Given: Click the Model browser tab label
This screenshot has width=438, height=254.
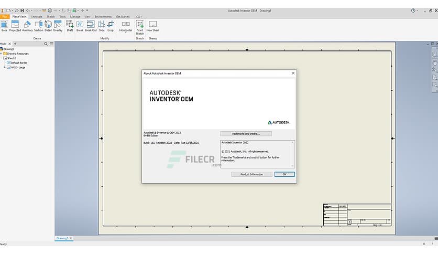Looking at the screenshot, I should (x=3, y=44).
